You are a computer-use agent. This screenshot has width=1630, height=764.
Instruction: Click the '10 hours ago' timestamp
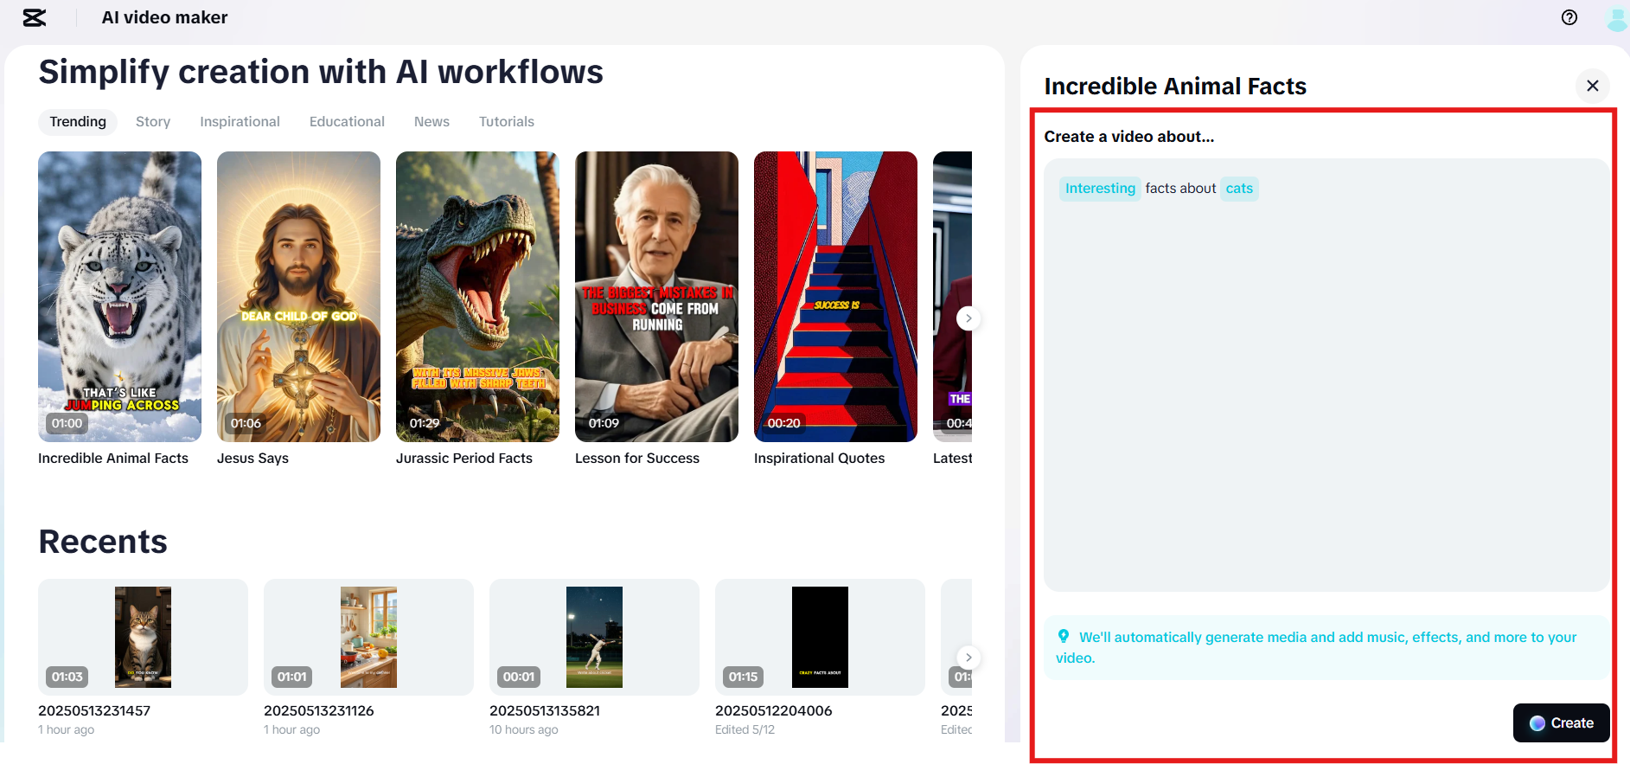pyautogui.click(x=524, y=729)
